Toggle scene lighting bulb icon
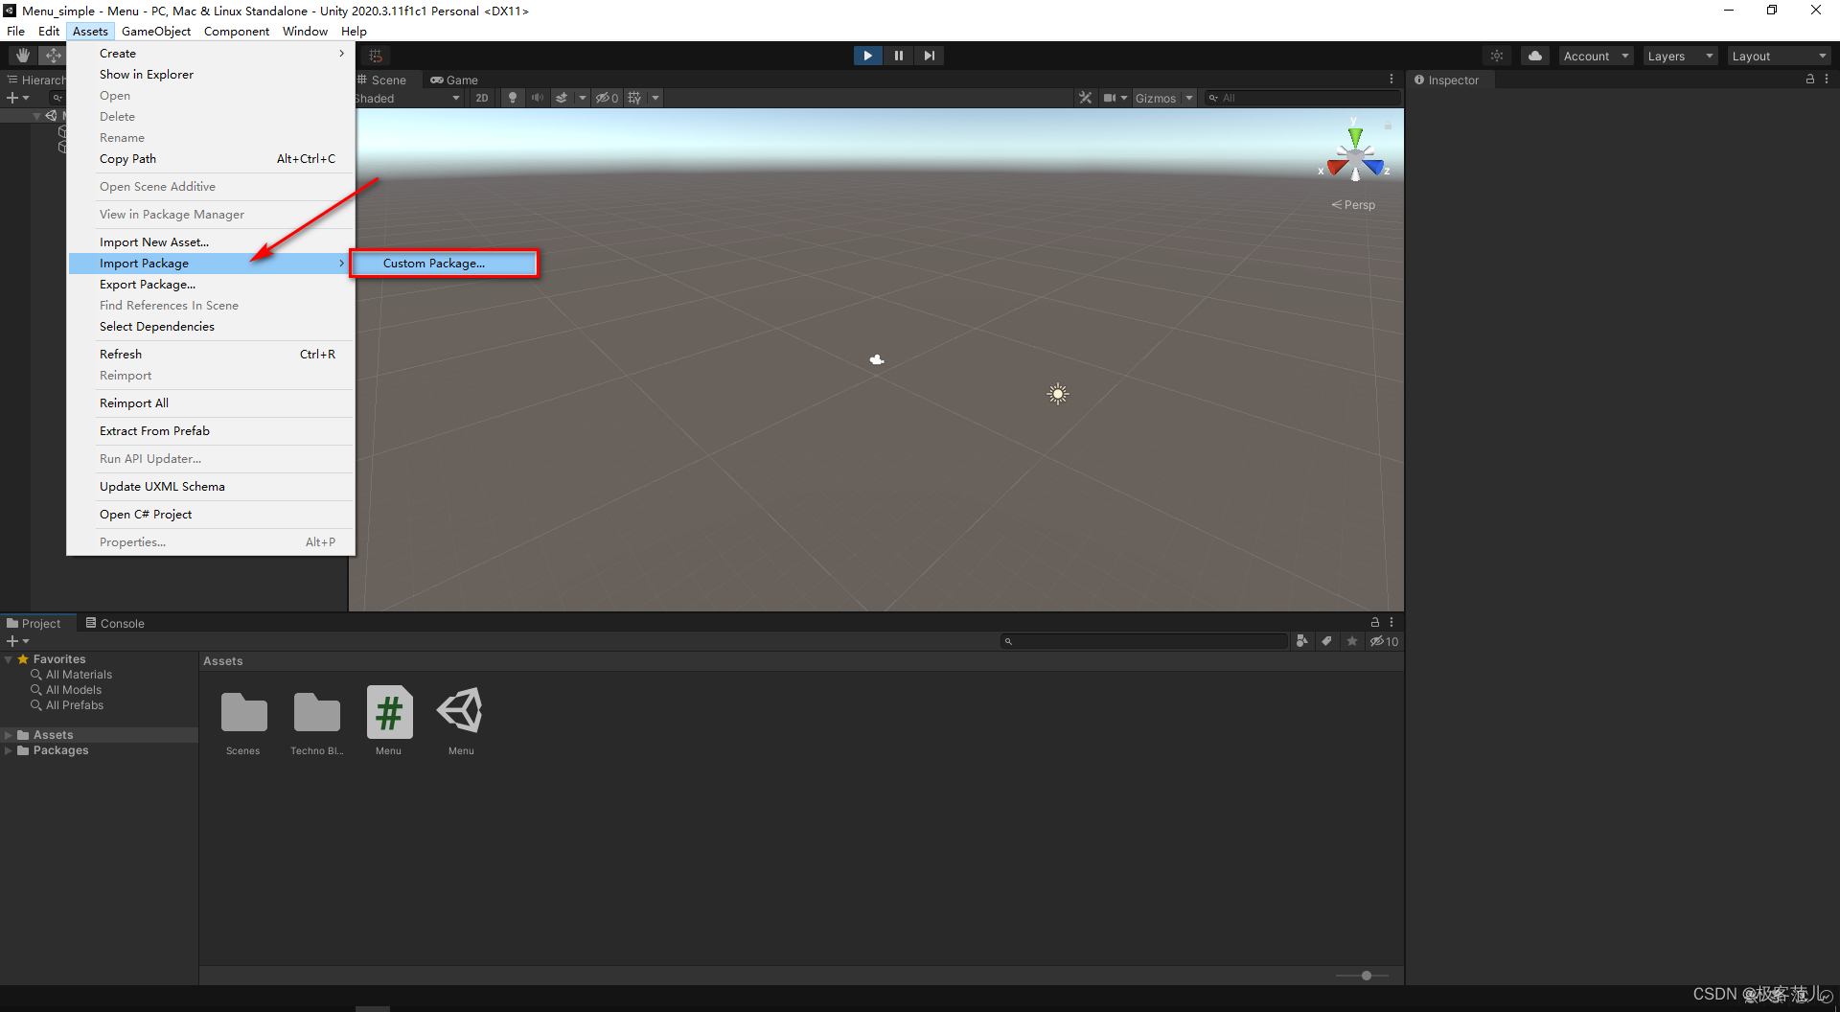The width and height of the screenshot is (1840, 1012). 513,98
